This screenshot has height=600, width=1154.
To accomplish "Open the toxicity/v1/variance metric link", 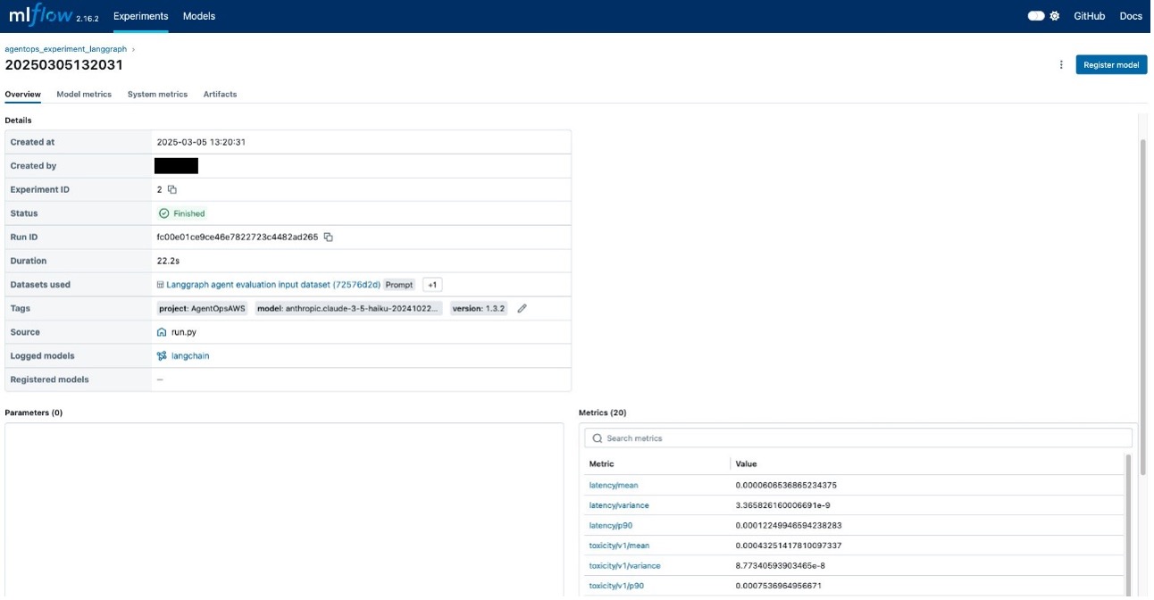I will 624,565.
